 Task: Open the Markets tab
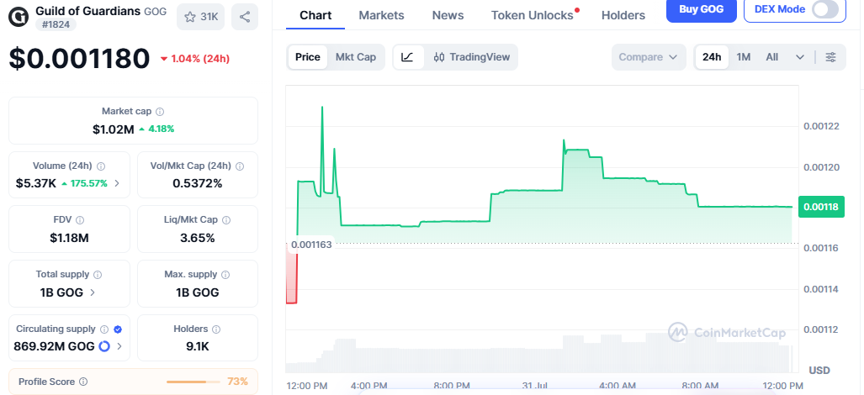(381, 15)
